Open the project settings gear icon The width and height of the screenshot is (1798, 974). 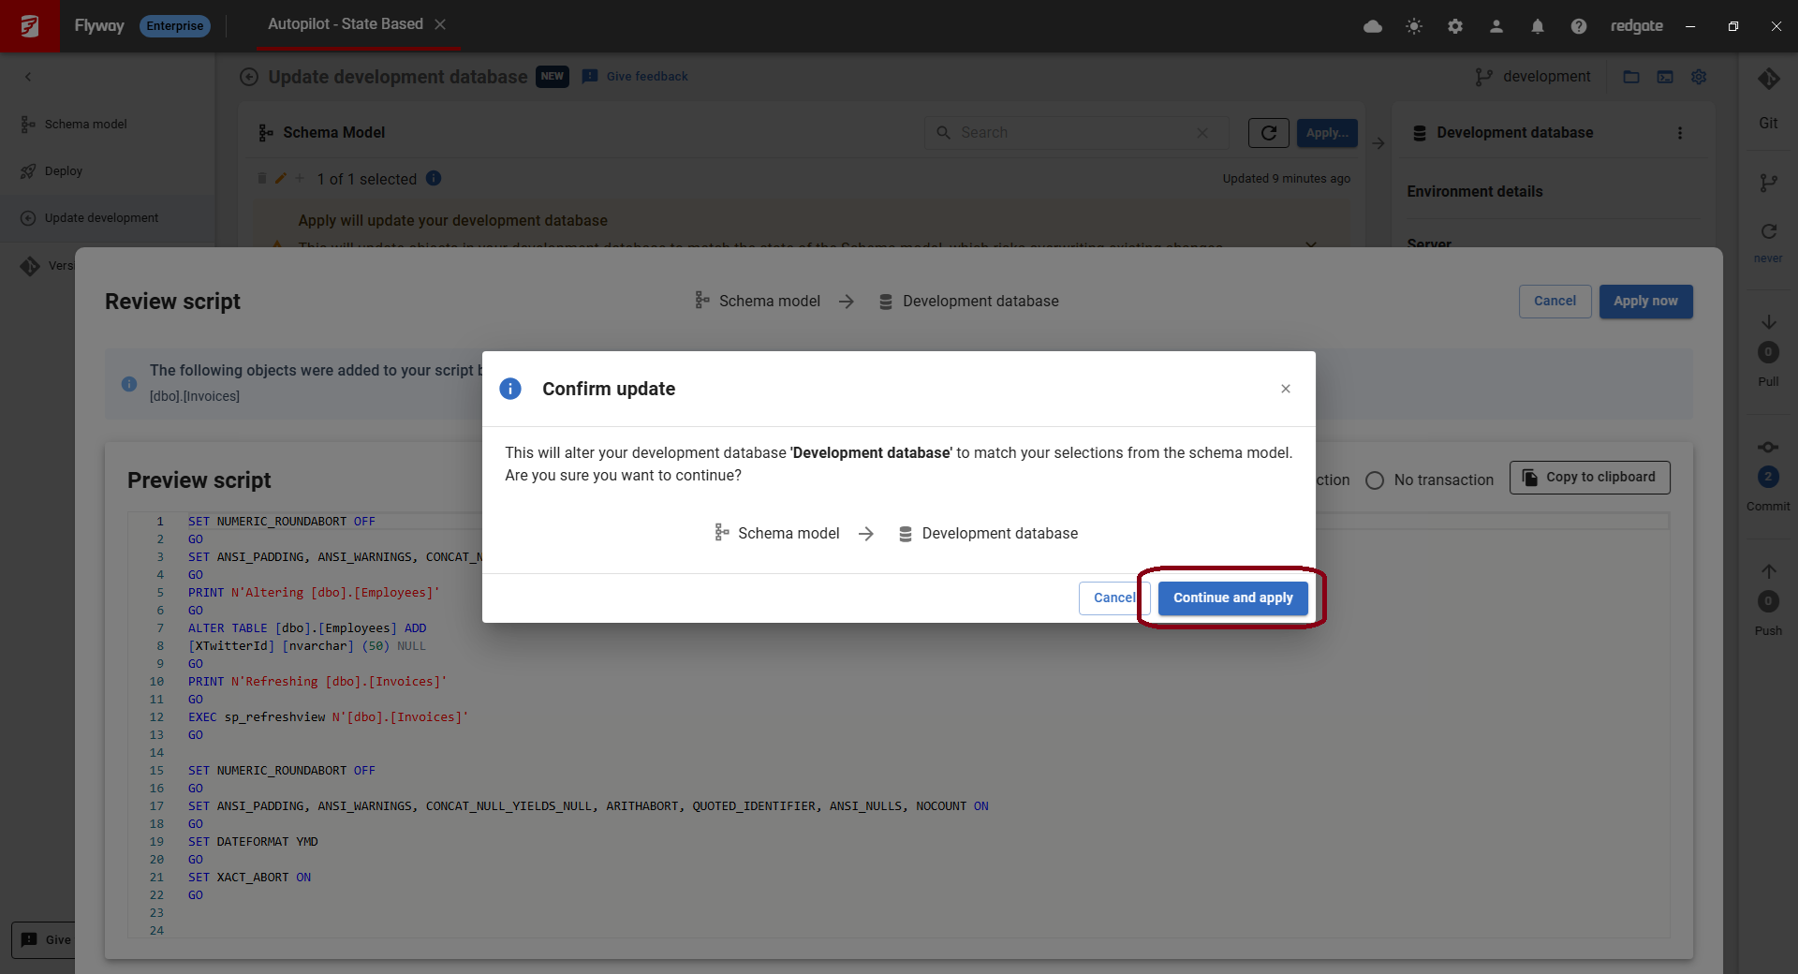click(x=1699, y=77)
